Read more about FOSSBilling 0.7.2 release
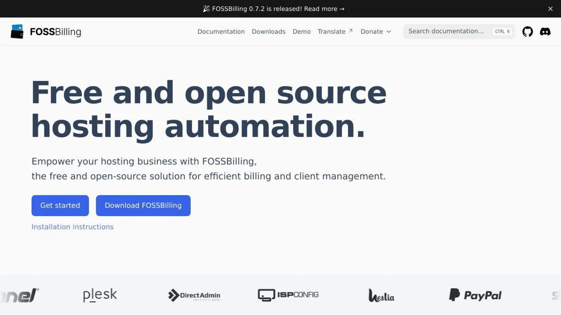Screen dimensions: 561x315 274,9
